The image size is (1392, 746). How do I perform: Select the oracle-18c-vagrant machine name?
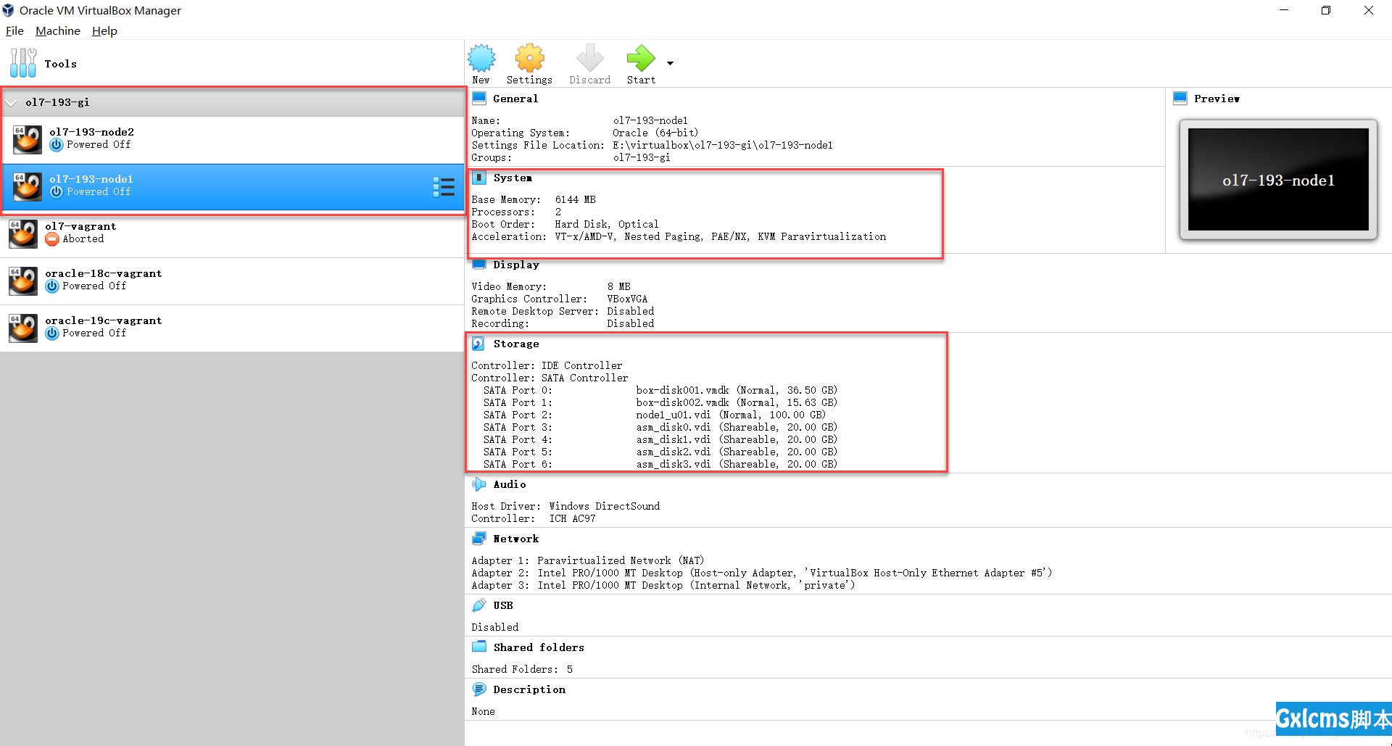pyautogui.click(x=104, y=273)
